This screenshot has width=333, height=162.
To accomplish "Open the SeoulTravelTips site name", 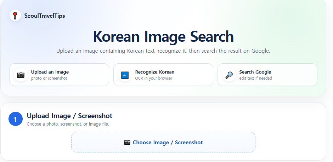I will click(45, 16).
